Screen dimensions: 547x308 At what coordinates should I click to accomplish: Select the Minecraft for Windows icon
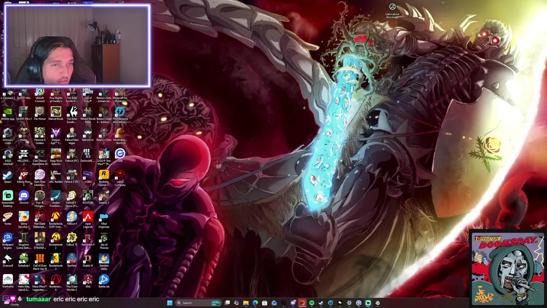pos(120,95)
